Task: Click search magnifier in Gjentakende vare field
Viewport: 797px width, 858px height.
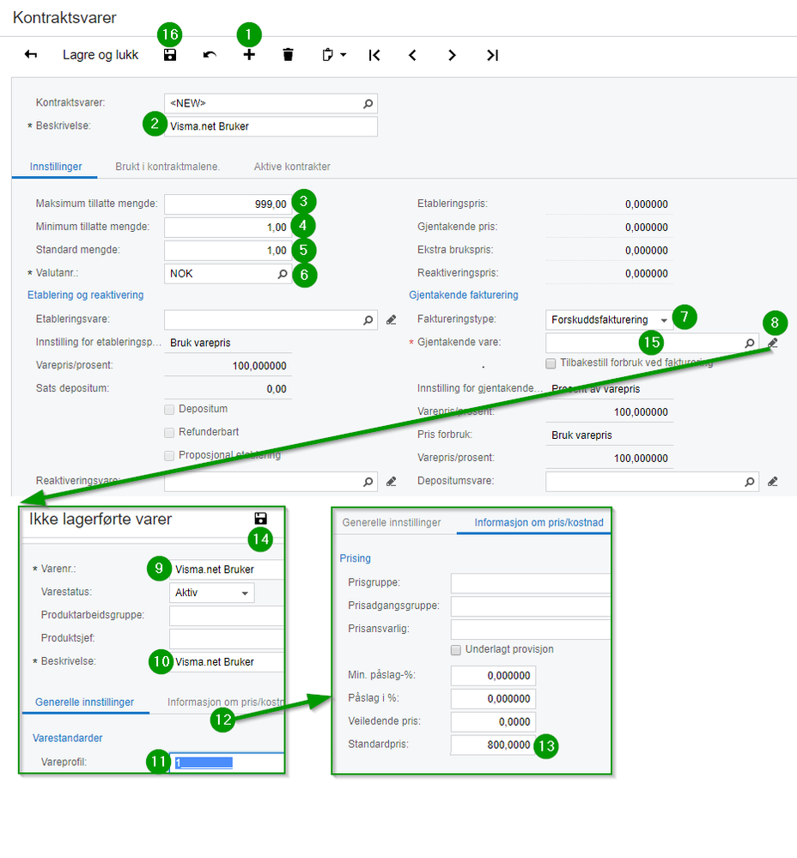Action: 750,343
